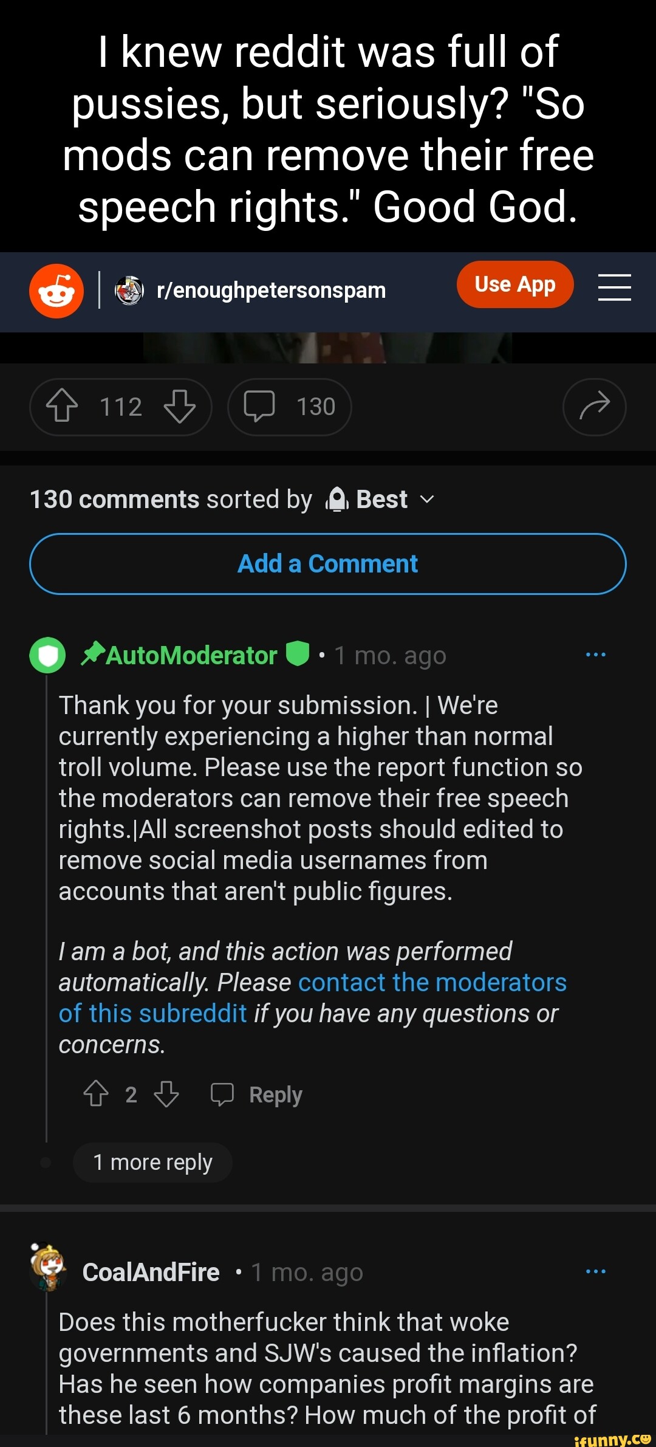Upvote the AutoModerator comment
Image resolution: width=656 pixels, height=1447 pixels.
coord(95,1094)
